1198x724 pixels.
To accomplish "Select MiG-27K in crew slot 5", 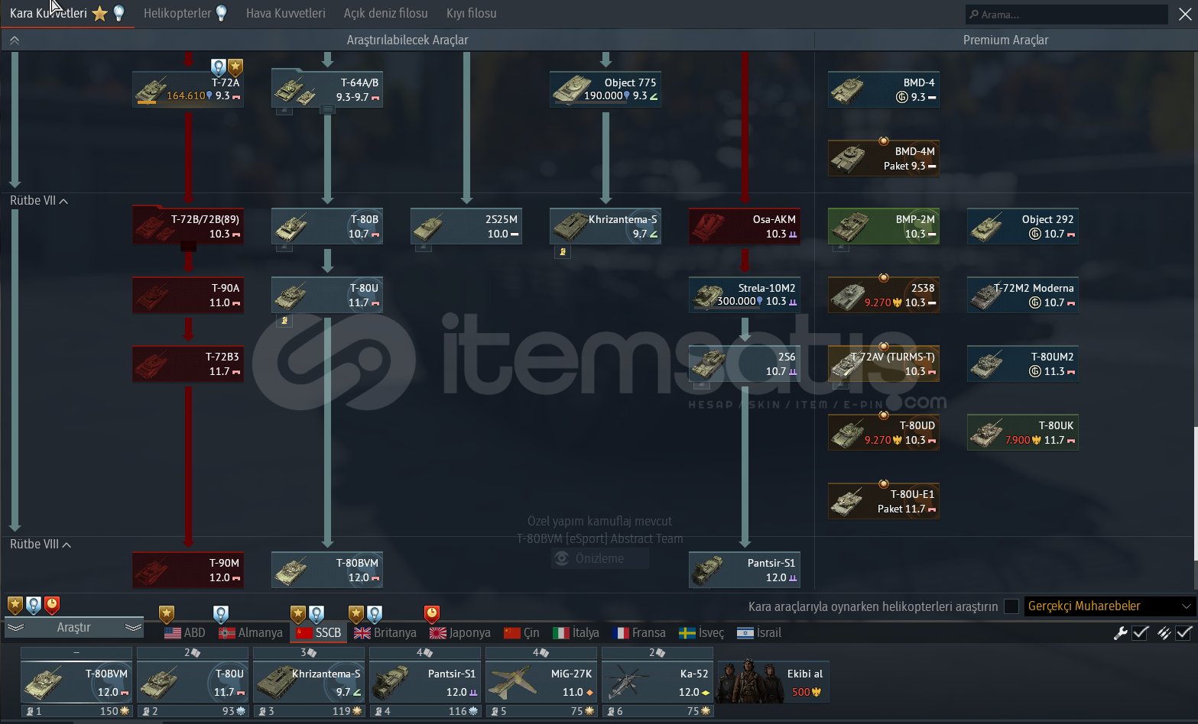I will pos(541,682).
